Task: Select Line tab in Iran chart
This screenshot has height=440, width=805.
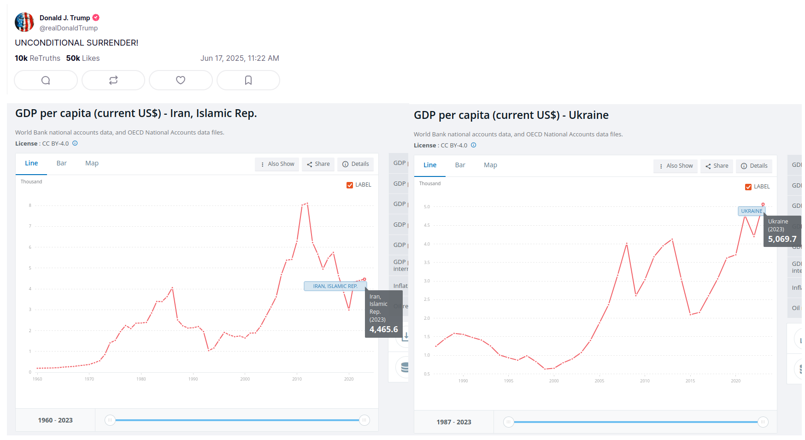Action: pos(31,164)
